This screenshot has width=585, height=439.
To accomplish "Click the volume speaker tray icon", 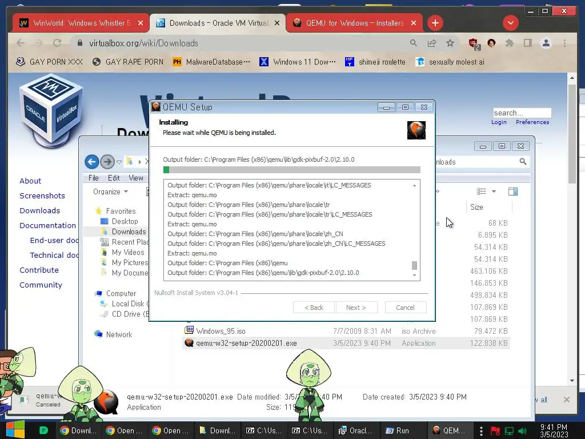I will point(522,431).
